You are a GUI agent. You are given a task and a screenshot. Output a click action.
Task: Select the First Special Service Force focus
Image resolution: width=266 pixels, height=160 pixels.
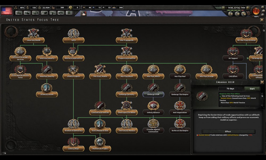pyautogui.click(x=20, y=72)
